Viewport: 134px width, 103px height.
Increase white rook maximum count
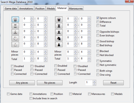tap(45, 24)
